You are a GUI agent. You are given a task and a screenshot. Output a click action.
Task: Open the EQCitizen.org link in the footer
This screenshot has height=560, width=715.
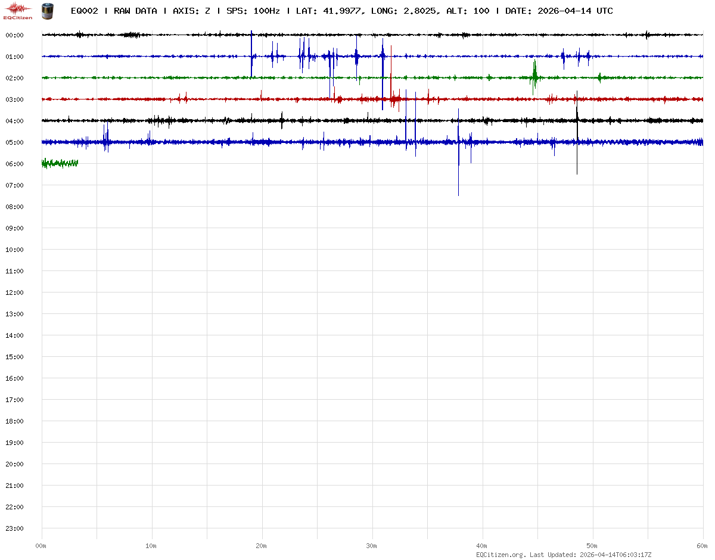pos(501,555)
